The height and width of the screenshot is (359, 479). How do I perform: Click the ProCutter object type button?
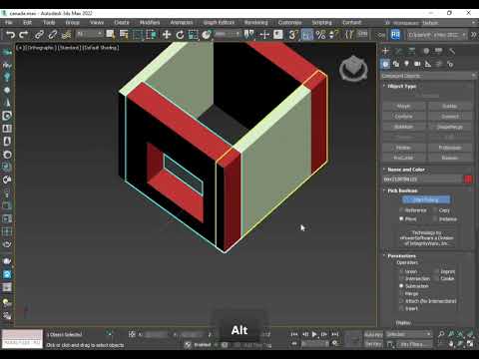click(x=404, y=158)
